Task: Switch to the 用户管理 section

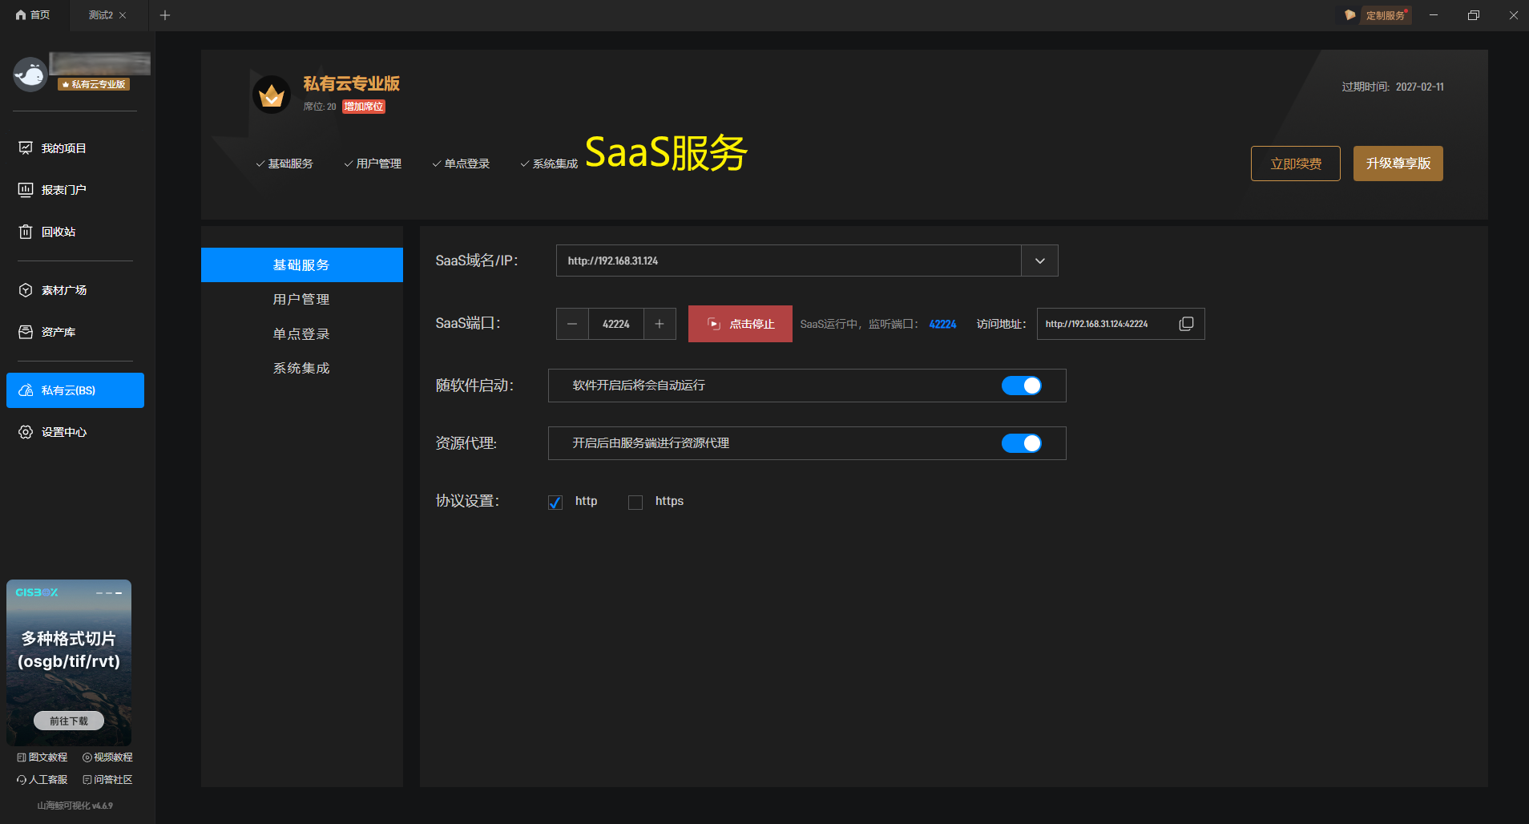Action: (301, 298)
